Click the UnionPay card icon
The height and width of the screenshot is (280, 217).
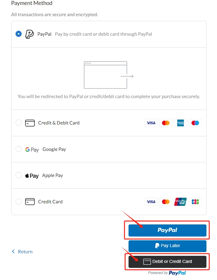click(x=180, y=202)
